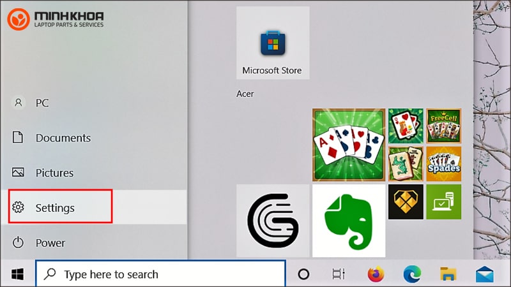The height and width of the screenshot is (287, 511).
Task: Open the Spades game tile
Action: tap(443, 164)
